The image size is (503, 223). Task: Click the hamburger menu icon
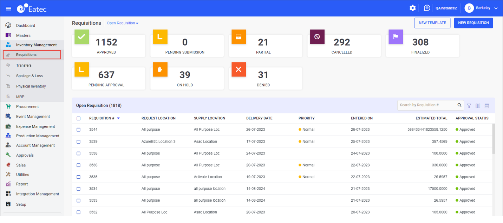8,8
